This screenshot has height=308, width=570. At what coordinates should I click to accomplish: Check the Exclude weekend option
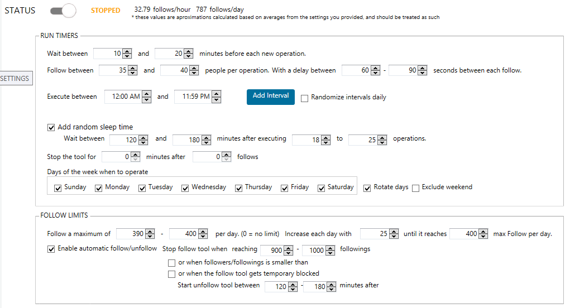pos(415,188)
